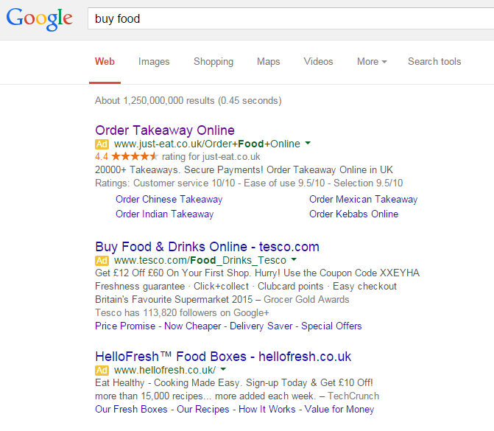Viewport: 494px width, 431px height.
Task: Open Order Chinese Takeaway sitelink
Action: click(x=169, y=199)
